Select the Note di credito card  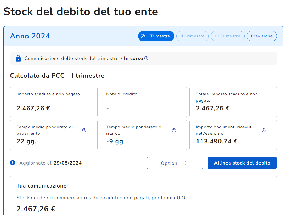tap(143, 102)
